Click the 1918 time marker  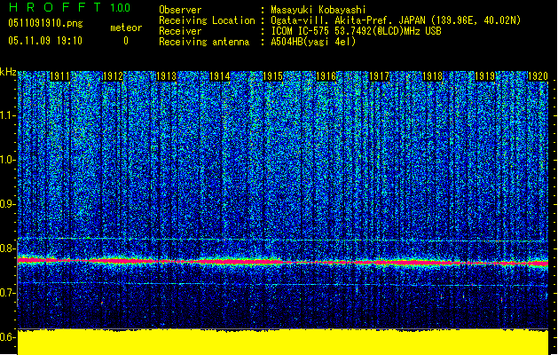tap(432, 76)
